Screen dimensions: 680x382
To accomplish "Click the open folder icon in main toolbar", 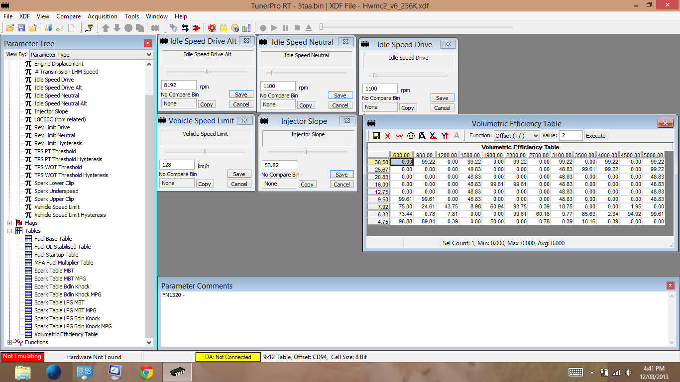I will [10, 28].
